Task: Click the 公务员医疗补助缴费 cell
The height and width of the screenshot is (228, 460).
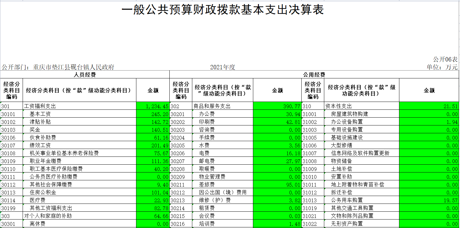Action: [79, 177]
